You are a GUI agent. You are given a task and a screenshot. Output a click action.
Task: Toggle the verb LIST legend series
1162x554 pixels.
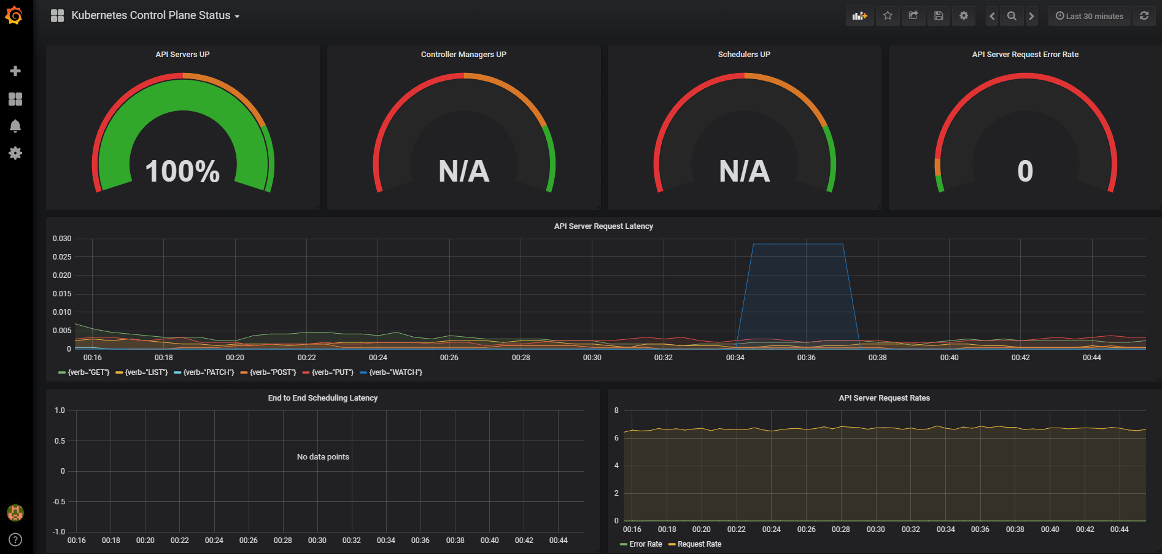pos(142,372)
